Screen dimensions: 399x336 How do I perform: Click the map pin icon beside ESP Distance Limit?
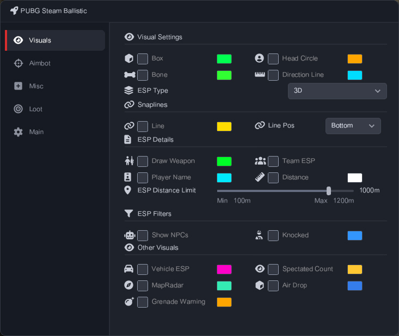(128, 190)
